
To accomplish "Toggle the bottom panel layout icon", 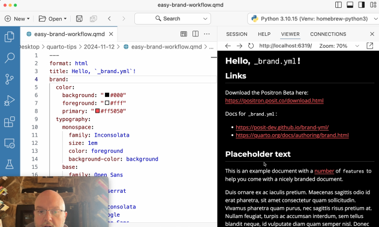I will click(x=350, y=5).
